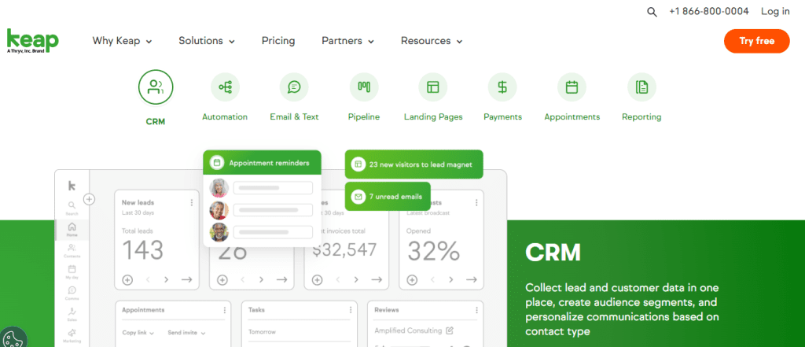
Task: Expand the Solutions menu
Action: 207,41
